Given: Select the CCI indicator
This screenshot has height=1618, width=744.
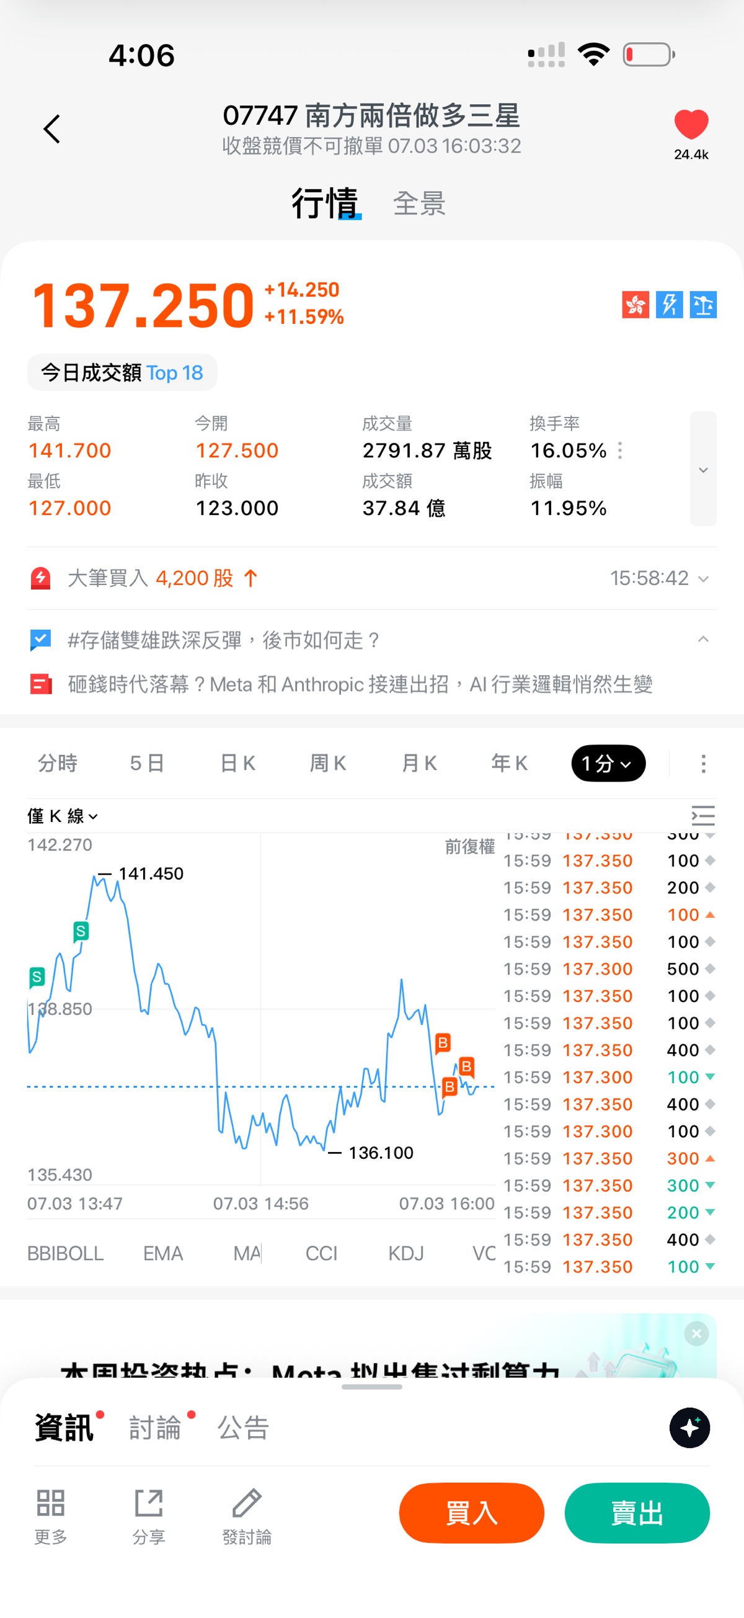Looking at the screenshot, I should [321, 1253].
